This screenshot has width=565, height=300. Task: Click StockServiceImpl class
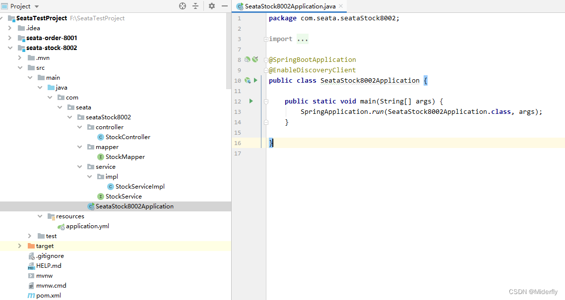click(139, 187)
